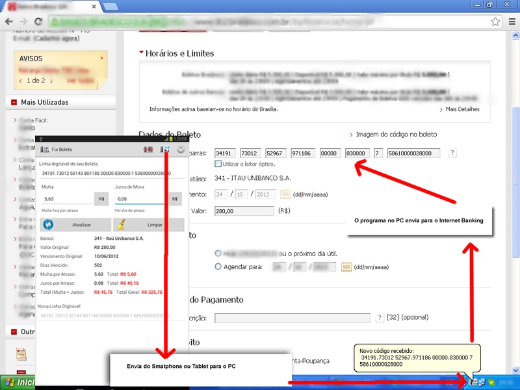Viewport: 520px width, 390px height.
Task: Tap the send-to-PC icon in Fix Boleto
Action: point(165,149)
